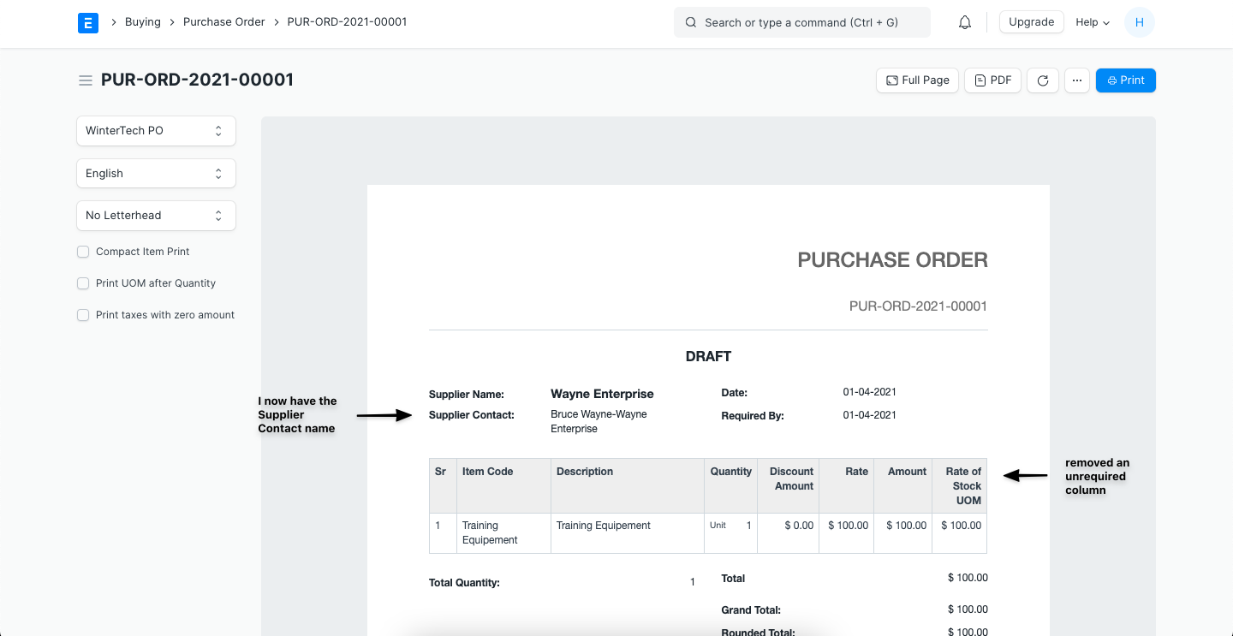
Task: Click the user avatar H icon
Action: coord(1139,22)
